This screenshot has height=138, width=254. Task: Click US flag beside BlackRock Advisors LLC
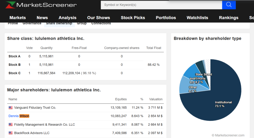[x=11, y=133]
